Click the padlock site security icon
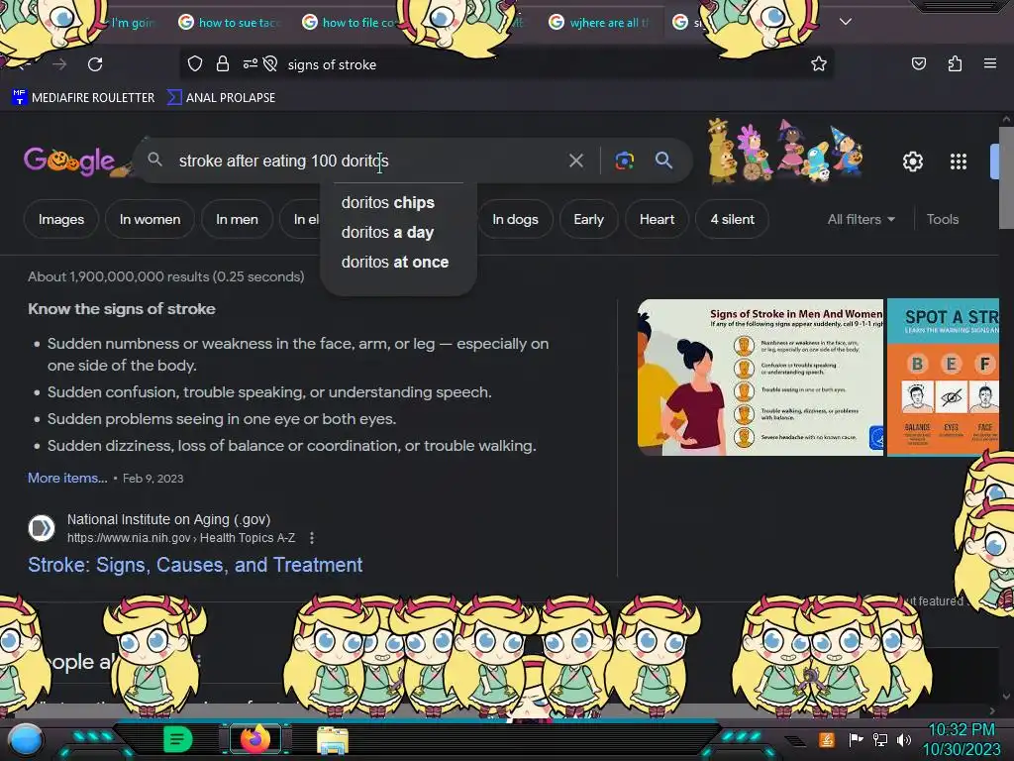Screen dimensions: 1014x761 (x=223, y=63)
